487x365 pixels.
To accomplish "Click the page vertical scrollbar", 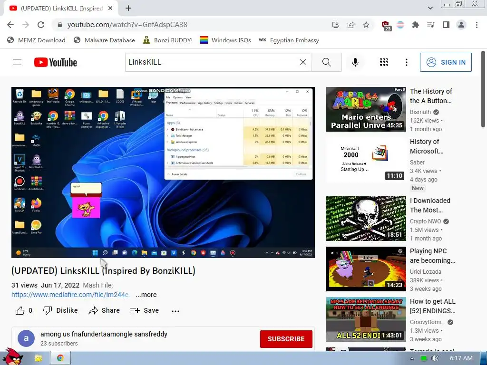I will tap(483, 90).
